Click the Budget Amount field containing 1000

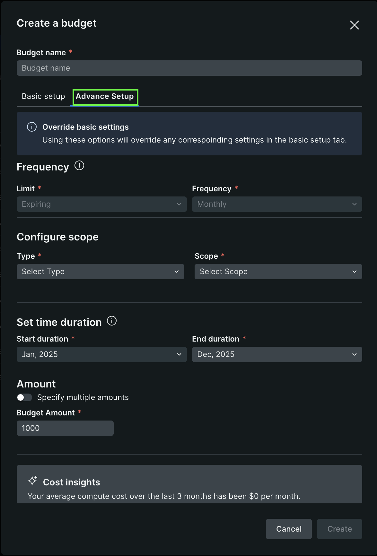click(65, 428)
